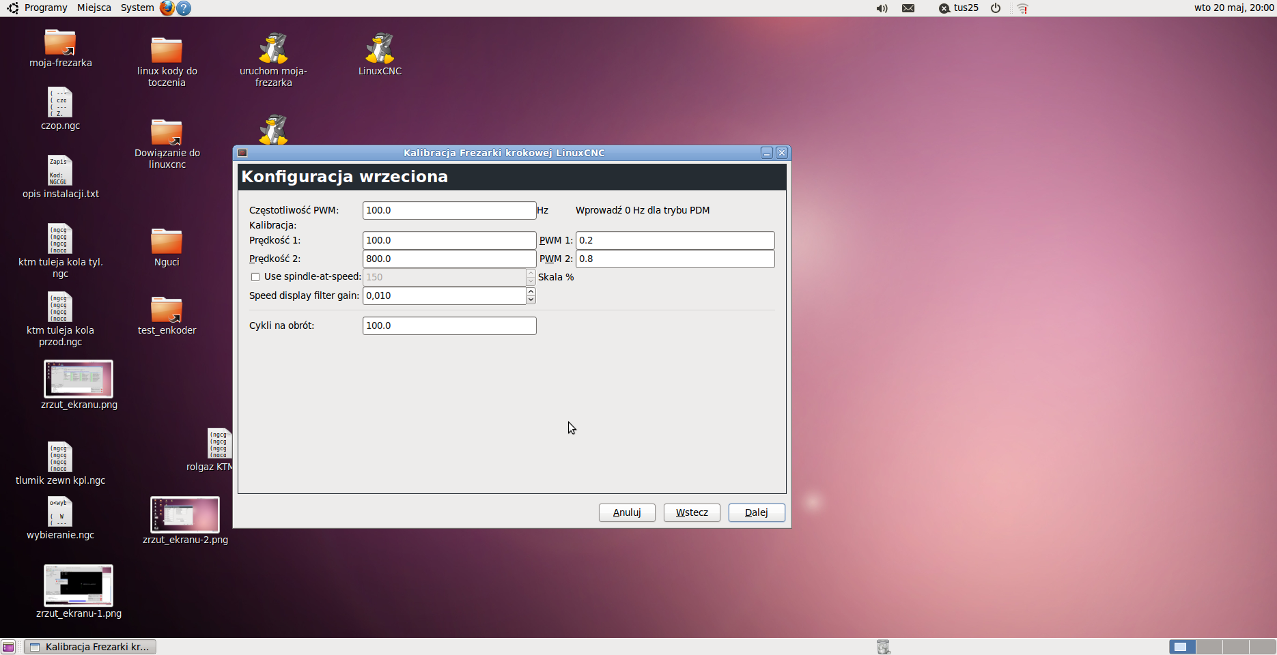The height and width of the screenshot is (655, 1277).
Task: Click the Częstotliwość PWM input field
Action: tap(449, 210)
